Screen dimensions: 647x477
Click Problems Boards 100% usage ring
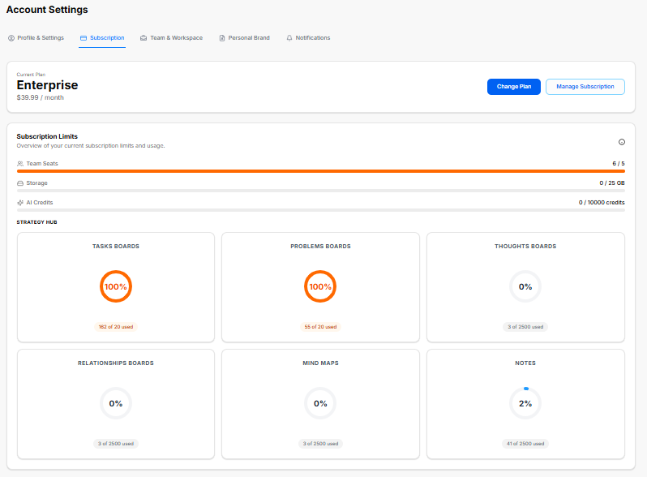(320, 286)
